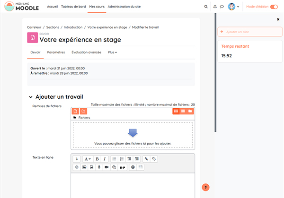Viewport: 284px width, 198px height.
Task: Open the user profile menu
Action: click(x=233, y=7)
